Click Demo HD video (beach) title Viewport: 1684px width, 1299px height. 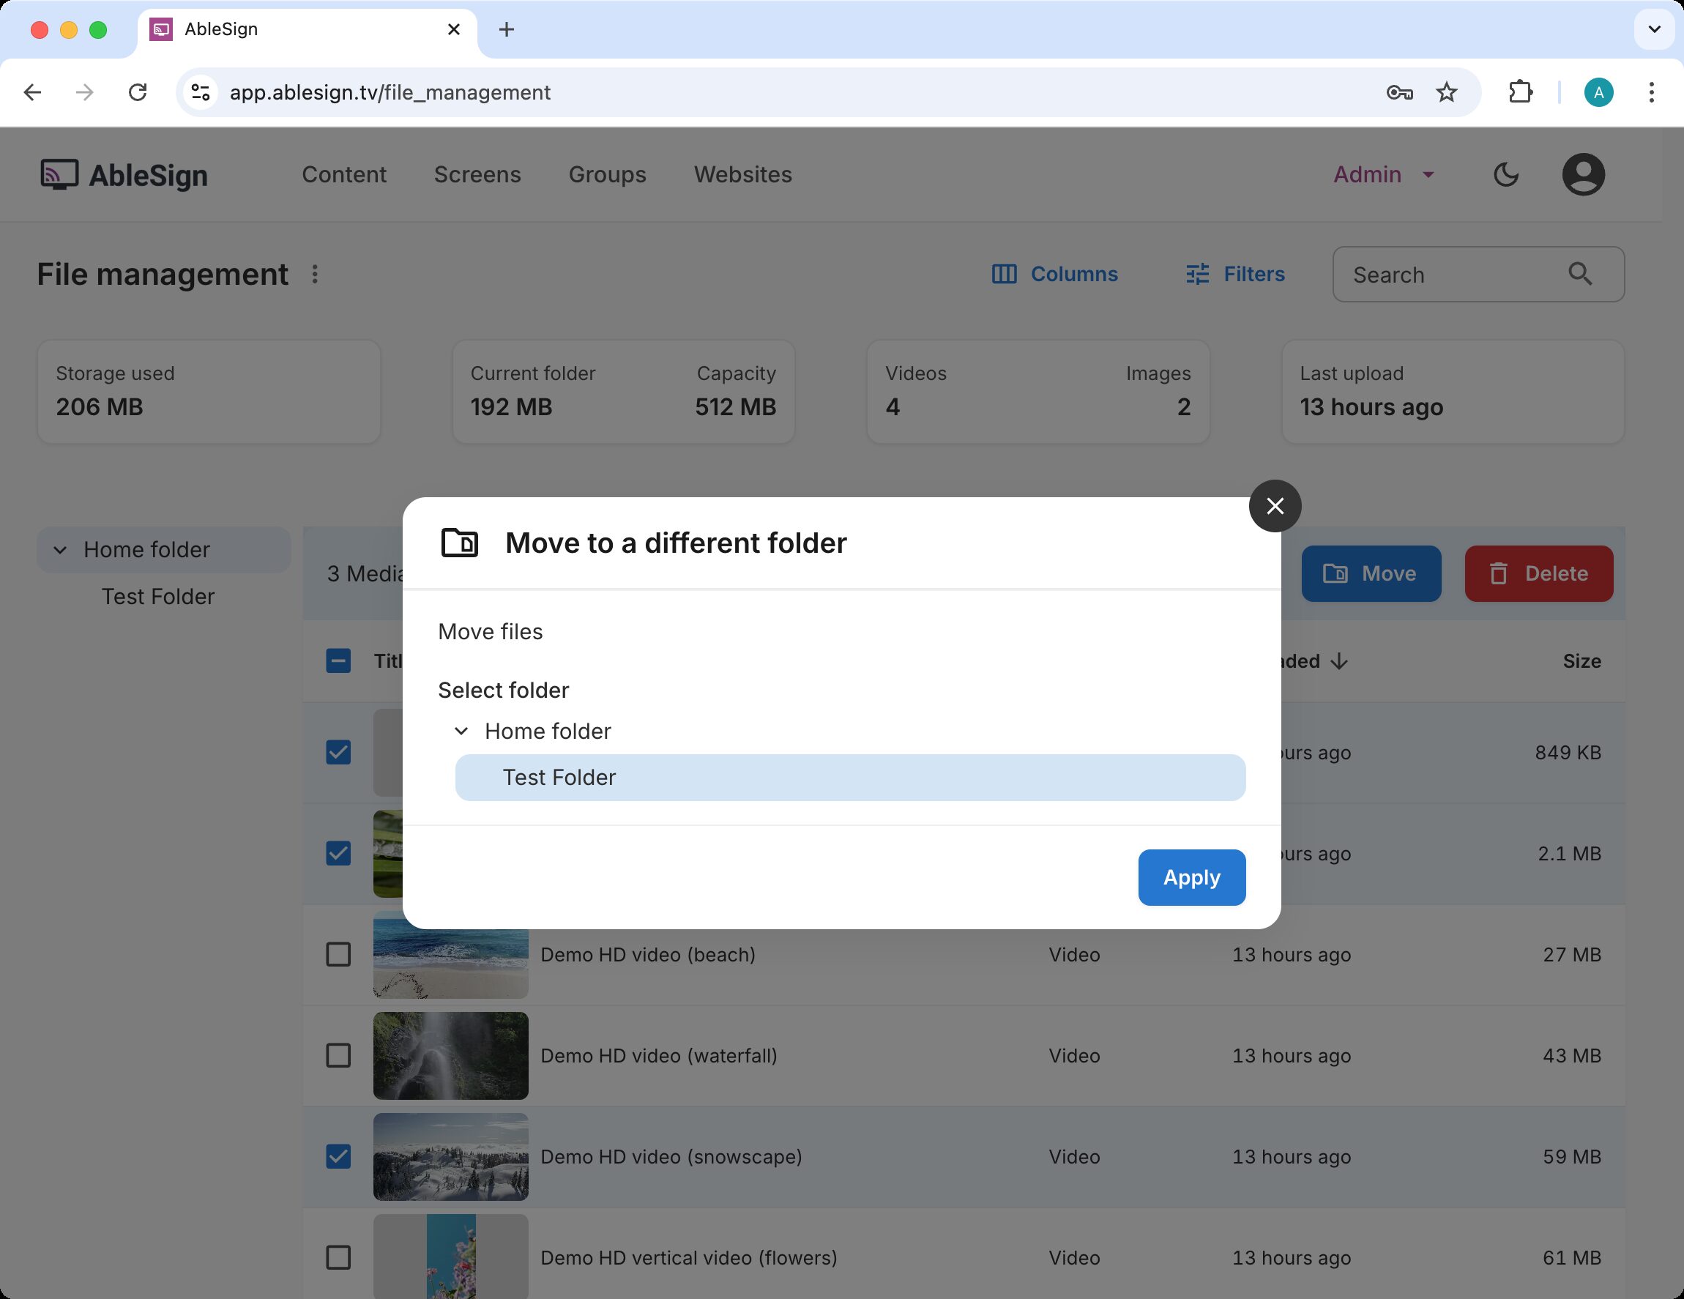(x=648, y=954)
